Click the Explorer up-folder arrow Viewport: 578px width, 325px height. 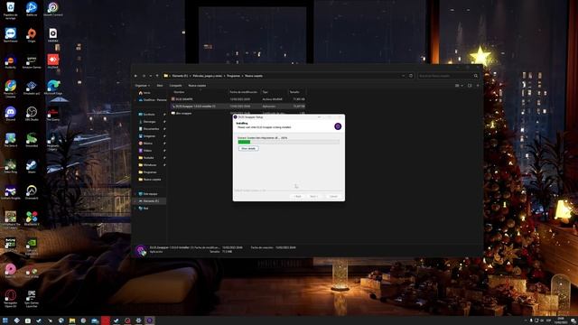pos(157,76)
